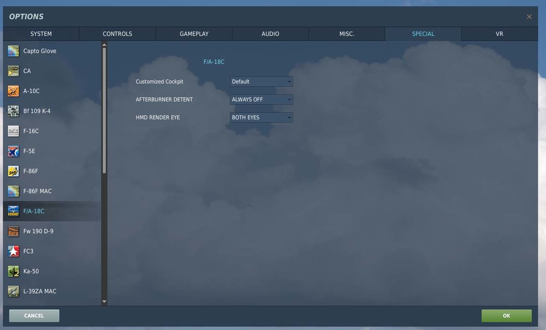Screen dimensions: 546x330
Task: Select the 'Capto Glove' list entry text
Action: pos(40,51)
